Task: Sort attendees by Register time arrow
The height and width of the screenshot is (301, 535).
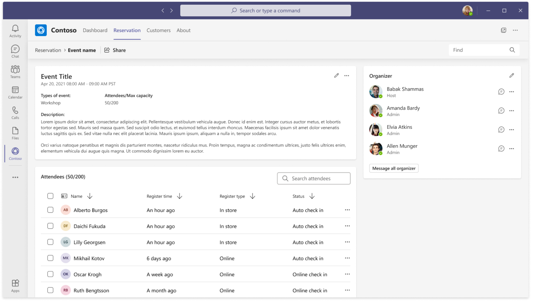Action: [180, 196]
